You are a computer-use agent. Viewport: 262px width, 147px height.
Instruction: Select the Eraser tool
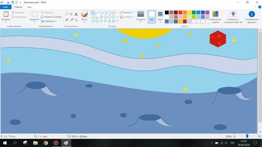pyautogui.click(x=67, y=20)
